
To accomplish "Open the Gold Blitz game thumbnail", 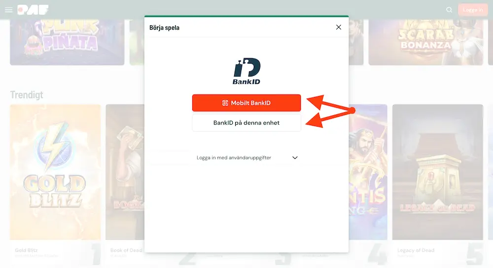I will click(55, 172).
